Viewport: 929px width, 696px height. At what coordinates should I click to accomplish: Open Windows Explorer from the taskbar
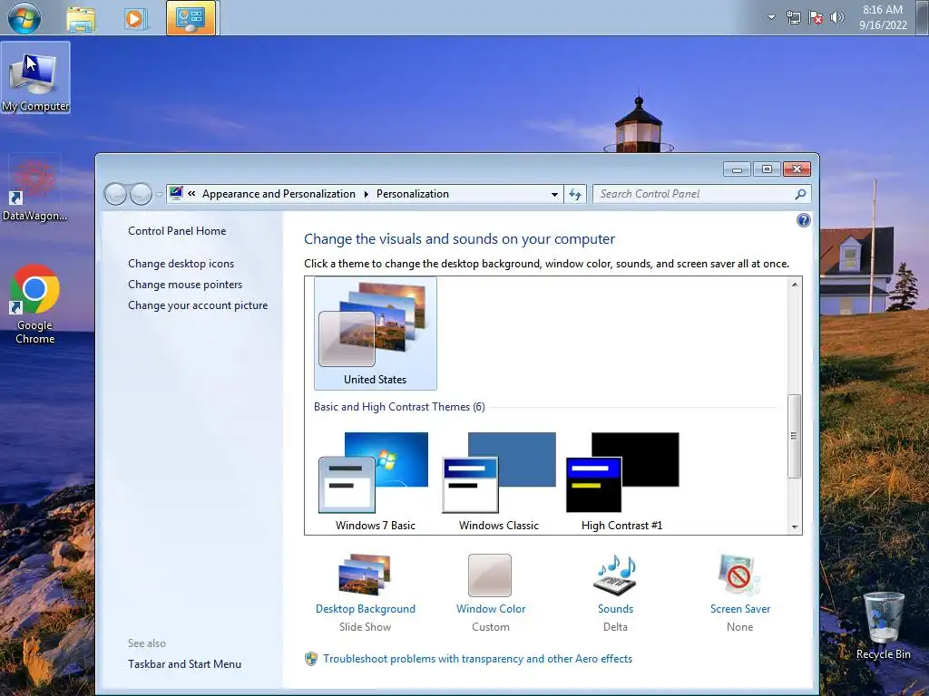coord(81,18)
